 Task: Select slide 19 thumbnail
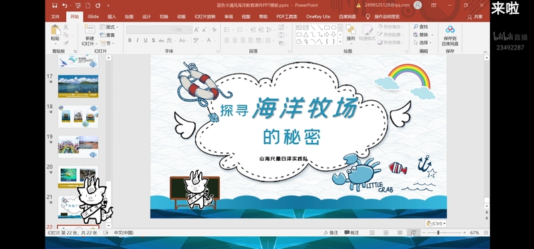coord(78,146)
